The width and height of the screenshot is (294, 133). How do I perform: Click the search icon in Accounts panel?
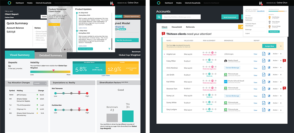tap(159, 17)
